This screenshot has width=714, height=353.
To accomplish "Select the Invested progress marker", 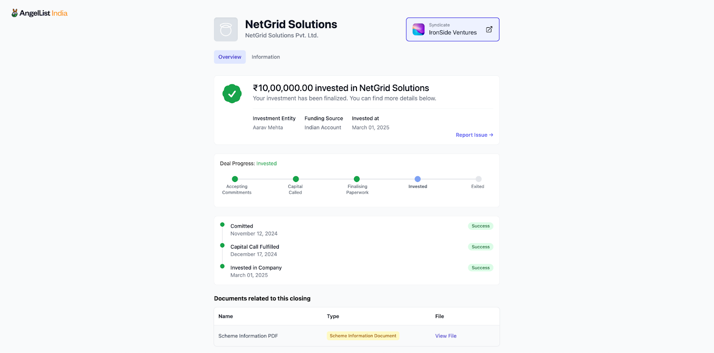I will pyautogui.click(x=418, y=179).
